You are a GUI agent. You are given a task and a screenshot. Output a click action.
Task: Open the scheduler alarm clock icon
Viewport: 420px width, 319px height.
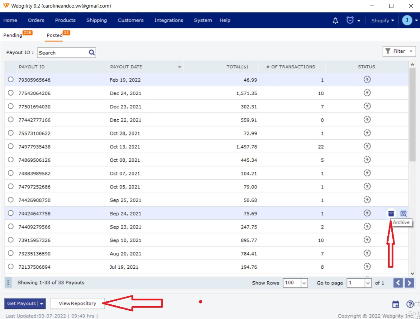[x=350, y=20]
